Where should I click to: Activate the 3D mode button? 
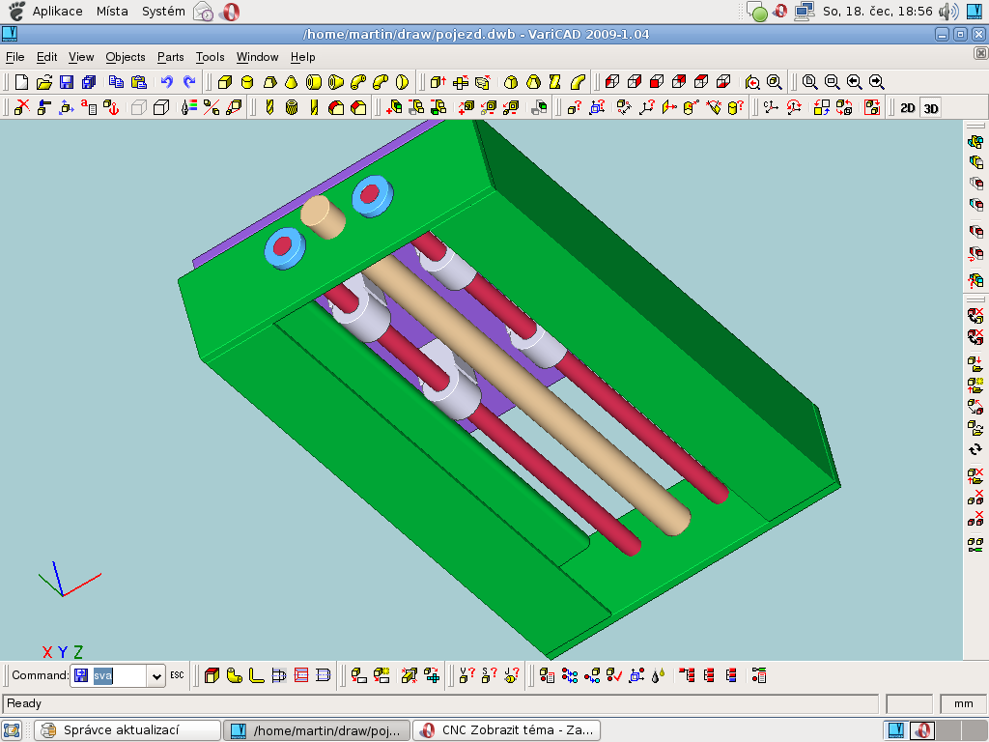pos(930,108)
